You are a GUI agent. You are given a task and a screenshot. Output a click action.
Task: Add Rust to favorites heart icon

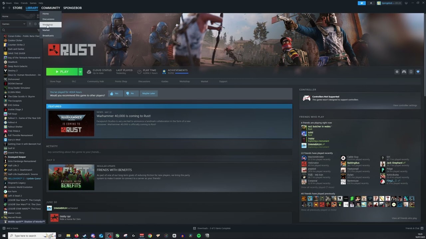[x=418, y=72]
